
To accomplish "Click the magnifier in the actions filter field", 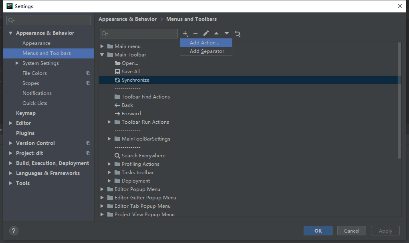I will [x=105, y=34].
